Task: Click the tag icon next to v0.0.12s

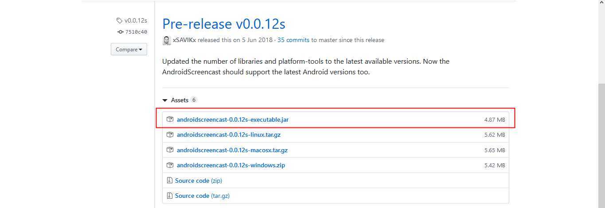Action: pos(119,20)
